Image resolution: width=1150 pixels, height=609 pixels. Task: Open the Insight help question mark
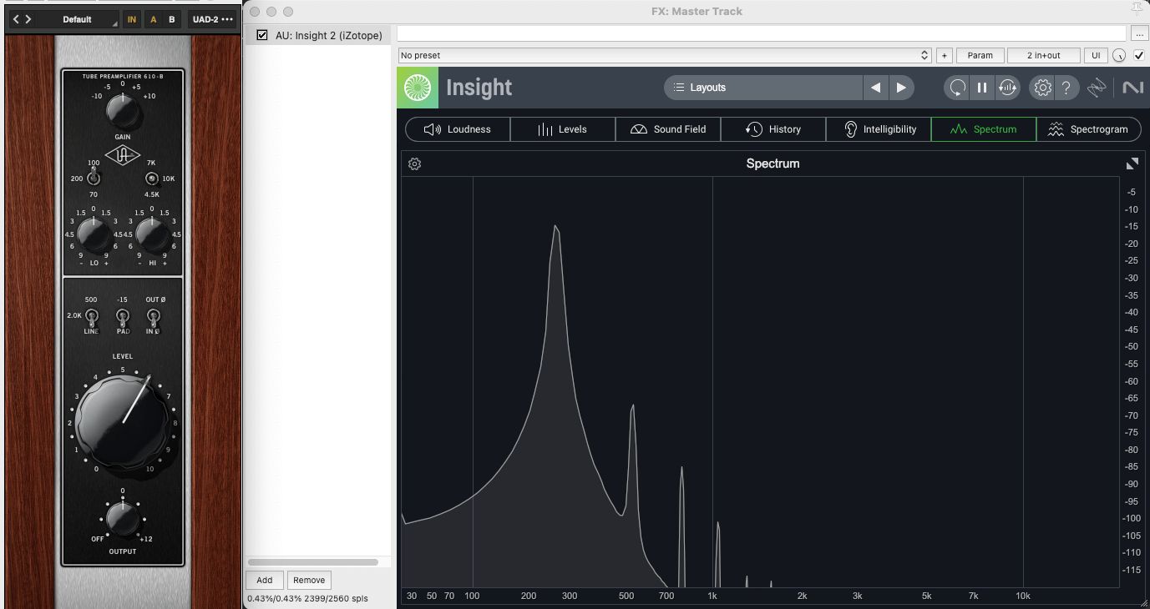pyautogui.click(x=1066, y=88)
